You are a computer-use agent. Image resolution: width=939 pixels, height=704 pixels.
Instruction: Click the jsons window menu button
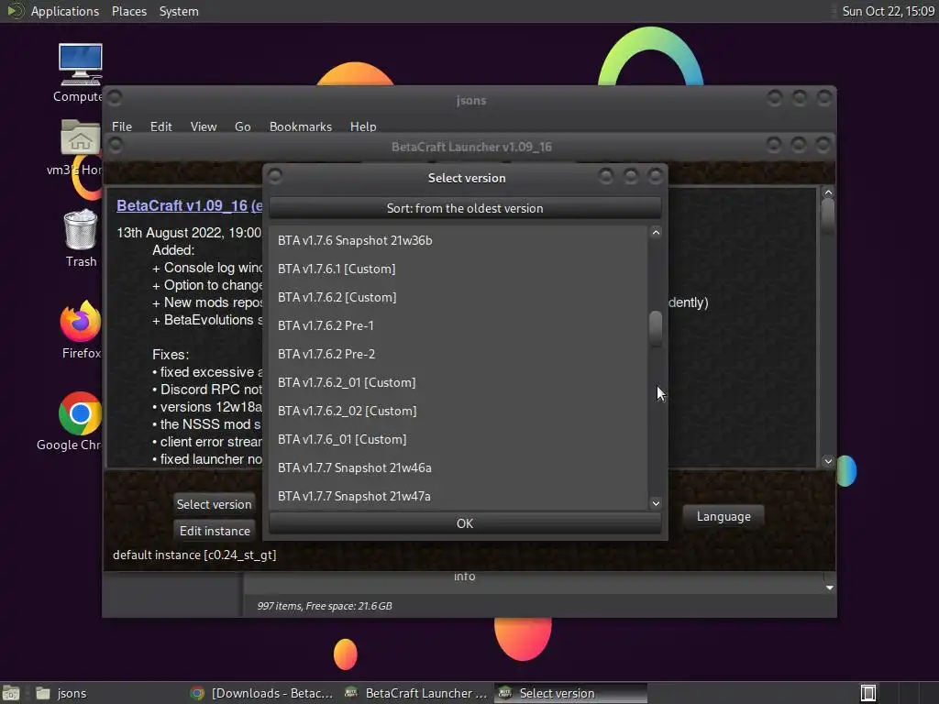tap(115, 97)
